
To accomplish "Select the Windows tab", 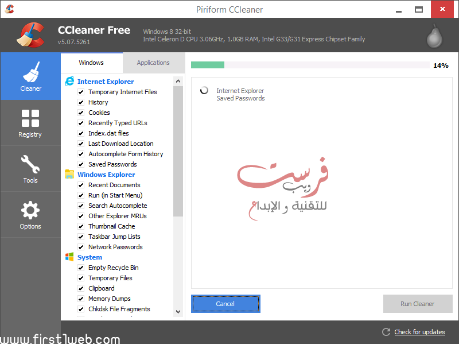I will pos(91,63).
